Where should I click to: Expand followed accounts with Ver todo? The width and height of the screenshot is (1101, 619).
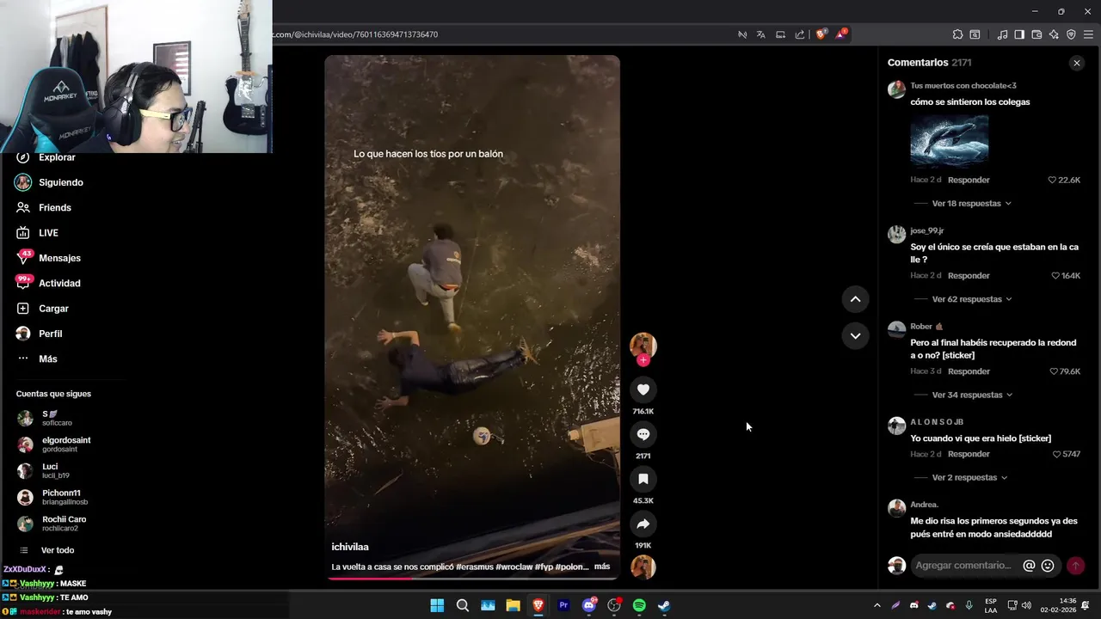(x=57, y=550)
